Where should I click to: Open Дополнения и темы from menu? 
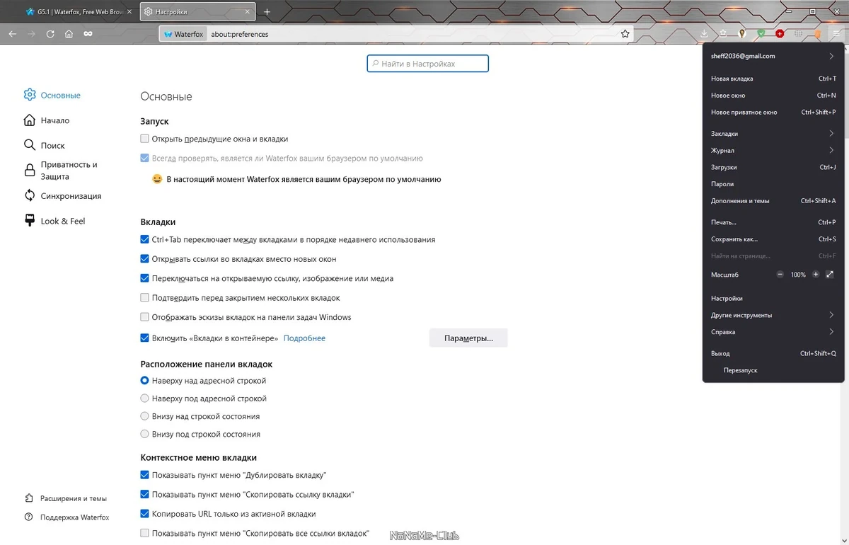773,201
